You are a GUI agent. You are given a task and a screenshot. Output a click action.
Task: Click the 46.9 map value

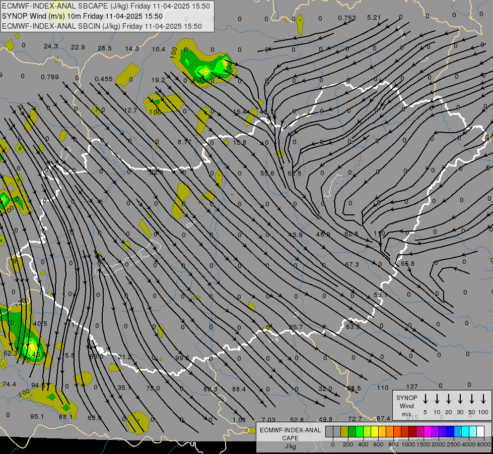[323, 235]
